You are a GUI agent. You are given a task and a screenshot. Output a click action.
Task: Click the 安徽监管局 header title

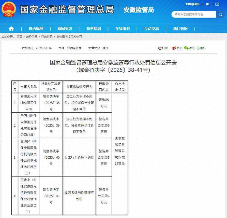tap(139, 10)
